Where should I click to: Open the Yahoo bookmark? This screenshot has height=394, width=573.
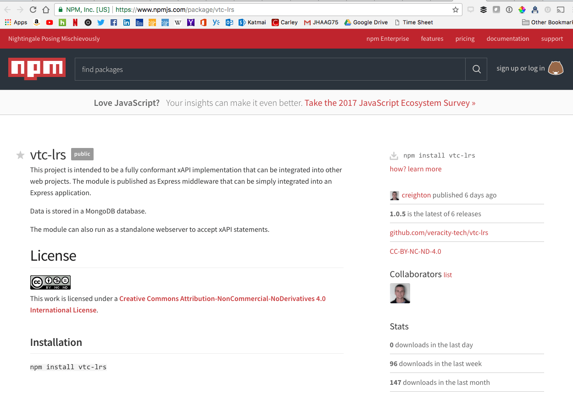191,22
